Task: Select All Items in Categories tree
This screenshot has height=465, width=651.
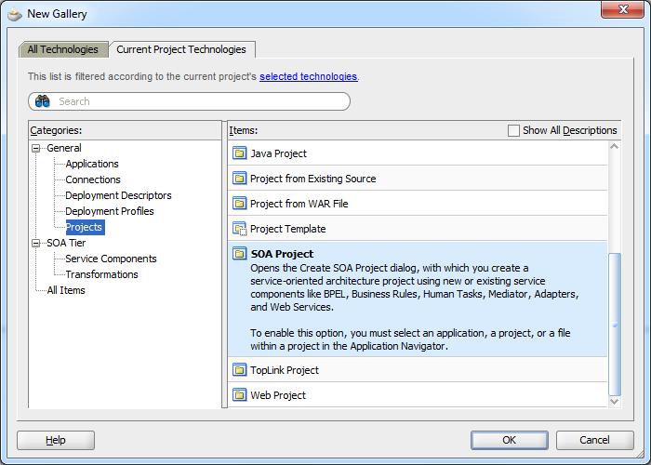Action: pos(66,290)
